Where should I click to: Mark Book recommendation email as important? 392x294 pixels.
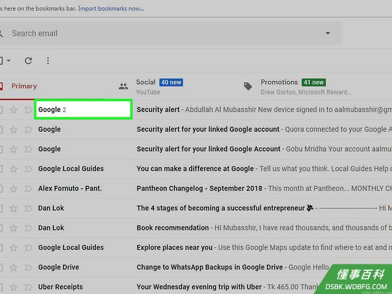tap(28, 228)
